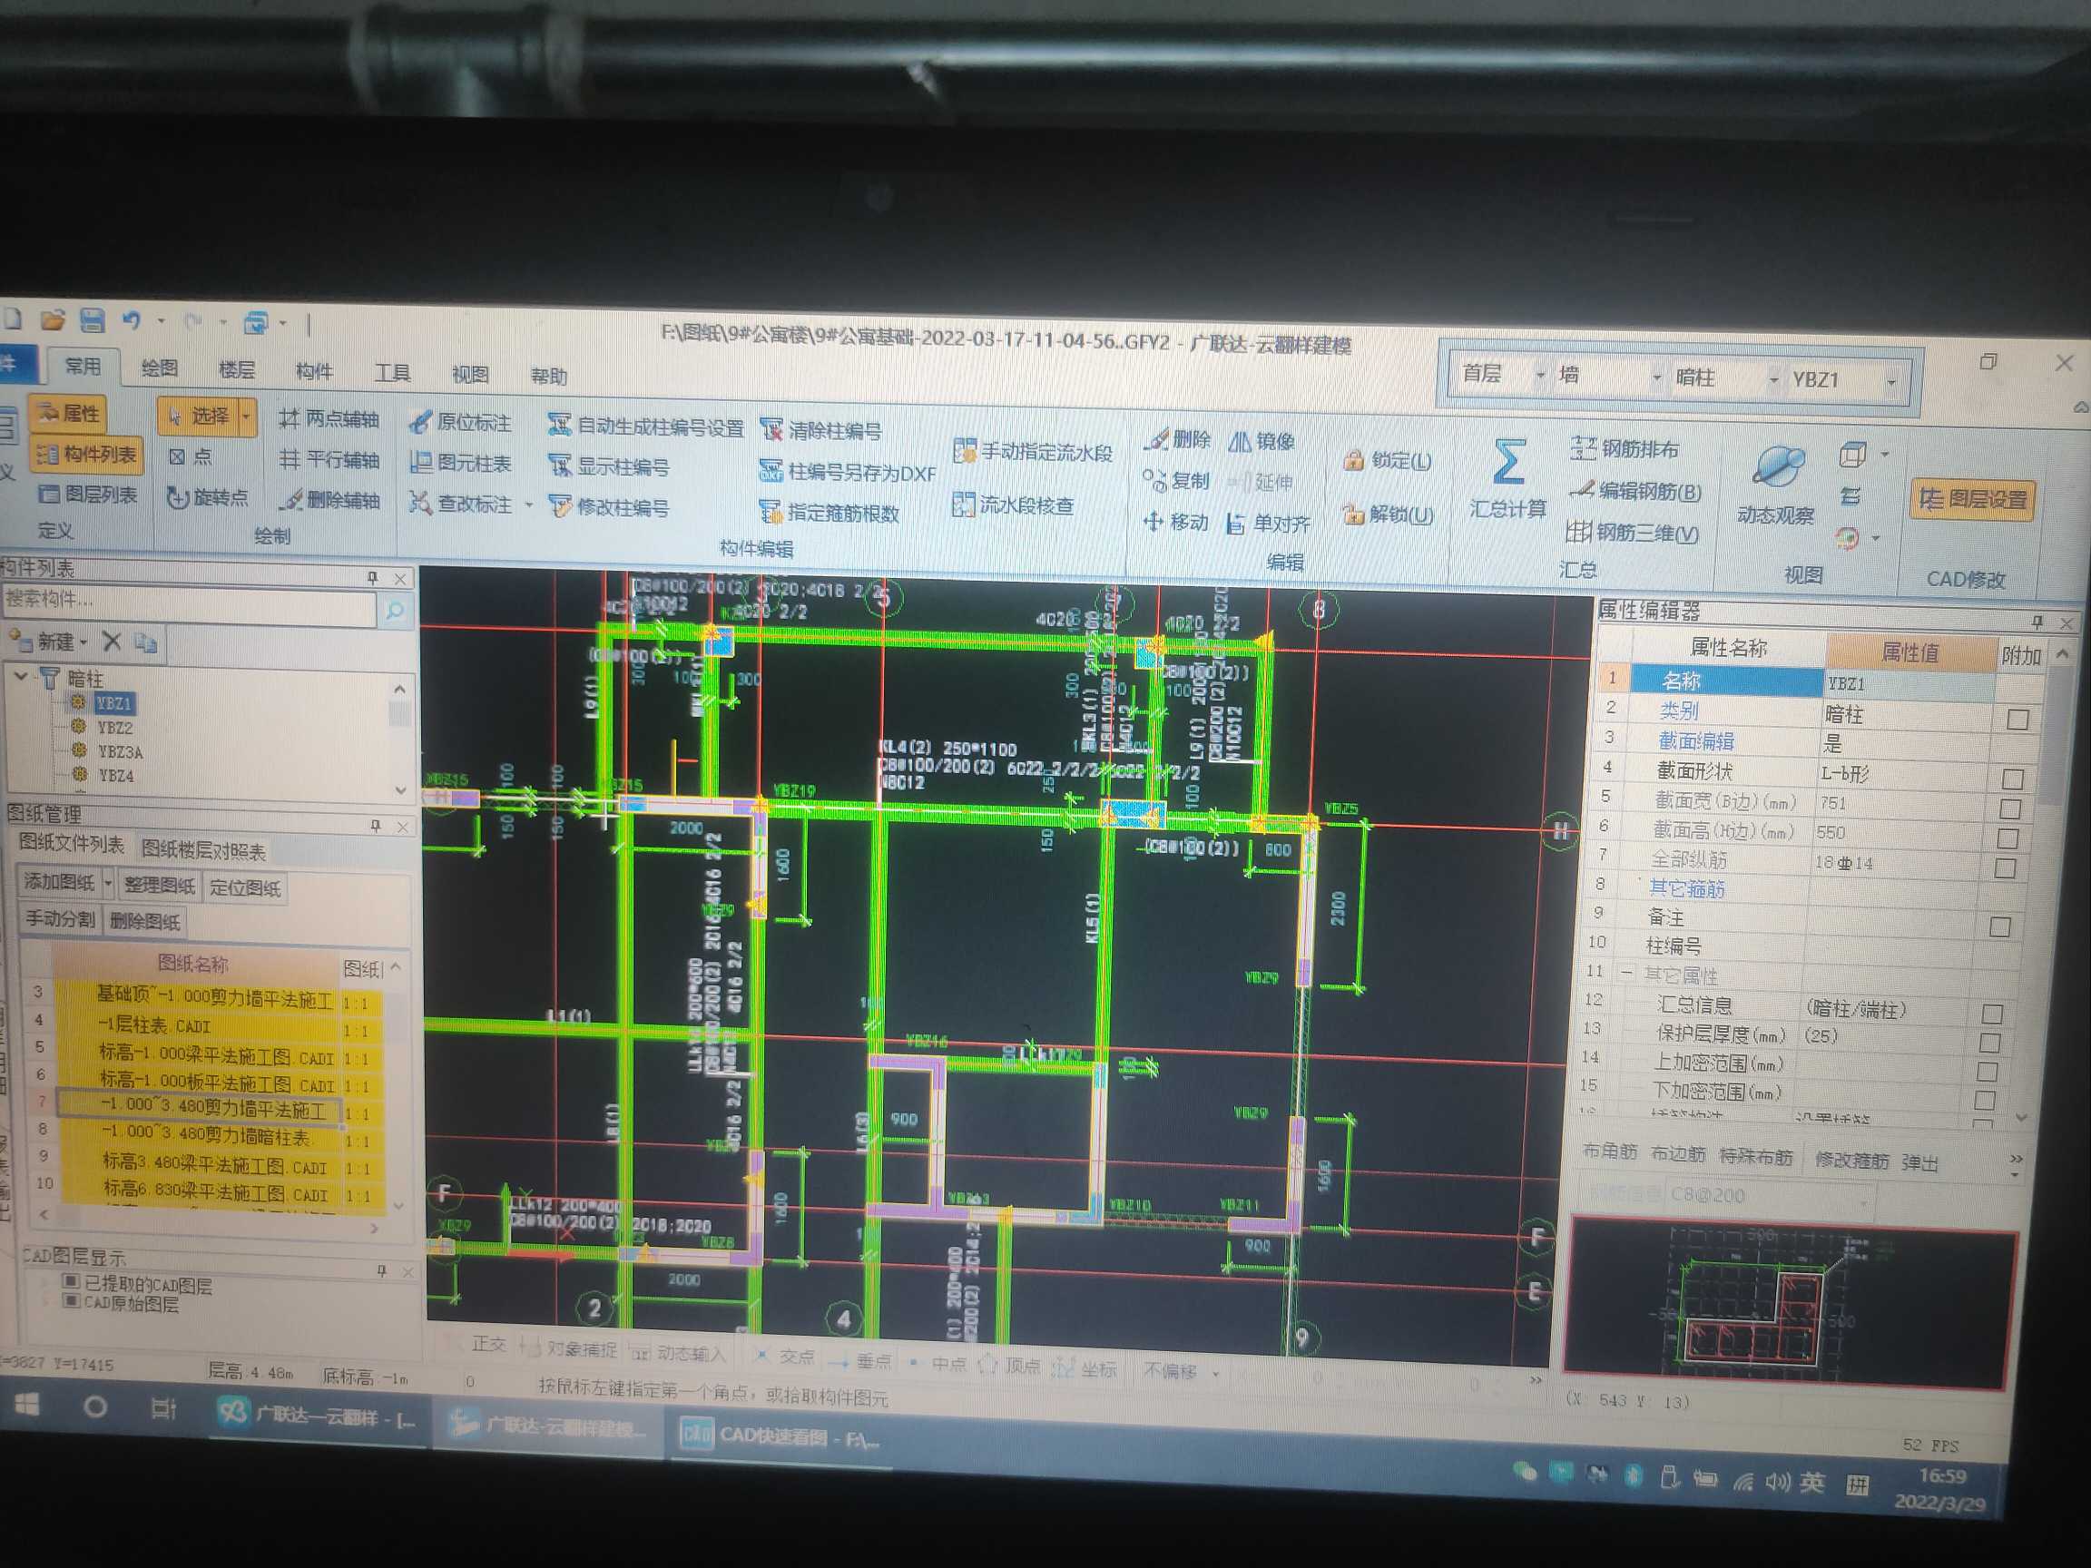The width and height of the screenshot is (2091, 1568).
Task: Click 查改标注 tool
Action: coord(460,504)
